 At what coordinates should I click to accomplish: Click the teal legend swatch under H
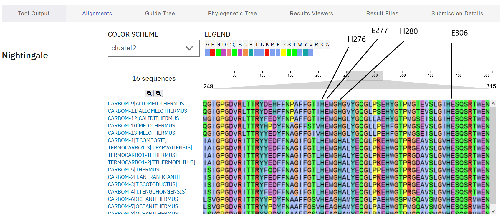[251, 53]
